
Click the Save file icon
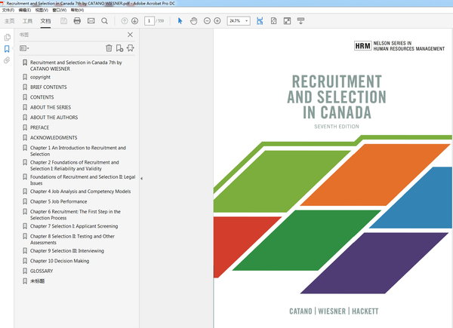(63, 21)
